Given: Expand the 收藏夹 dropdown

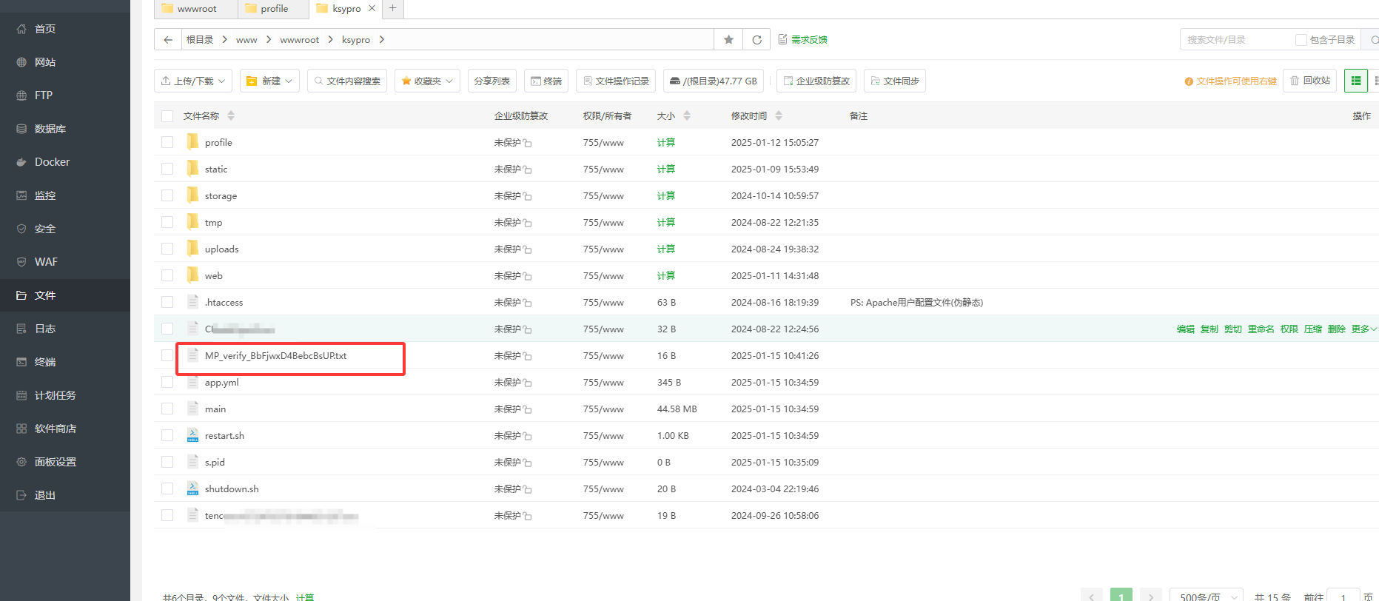Looking at the screenshot, I should [427, 81].
